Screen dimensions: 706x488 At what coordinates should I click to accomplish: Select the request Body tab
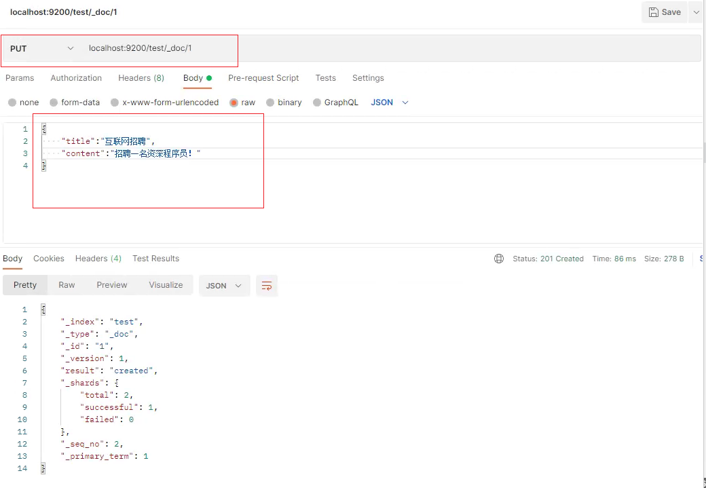pyautogui.click(x=198, y=78)
